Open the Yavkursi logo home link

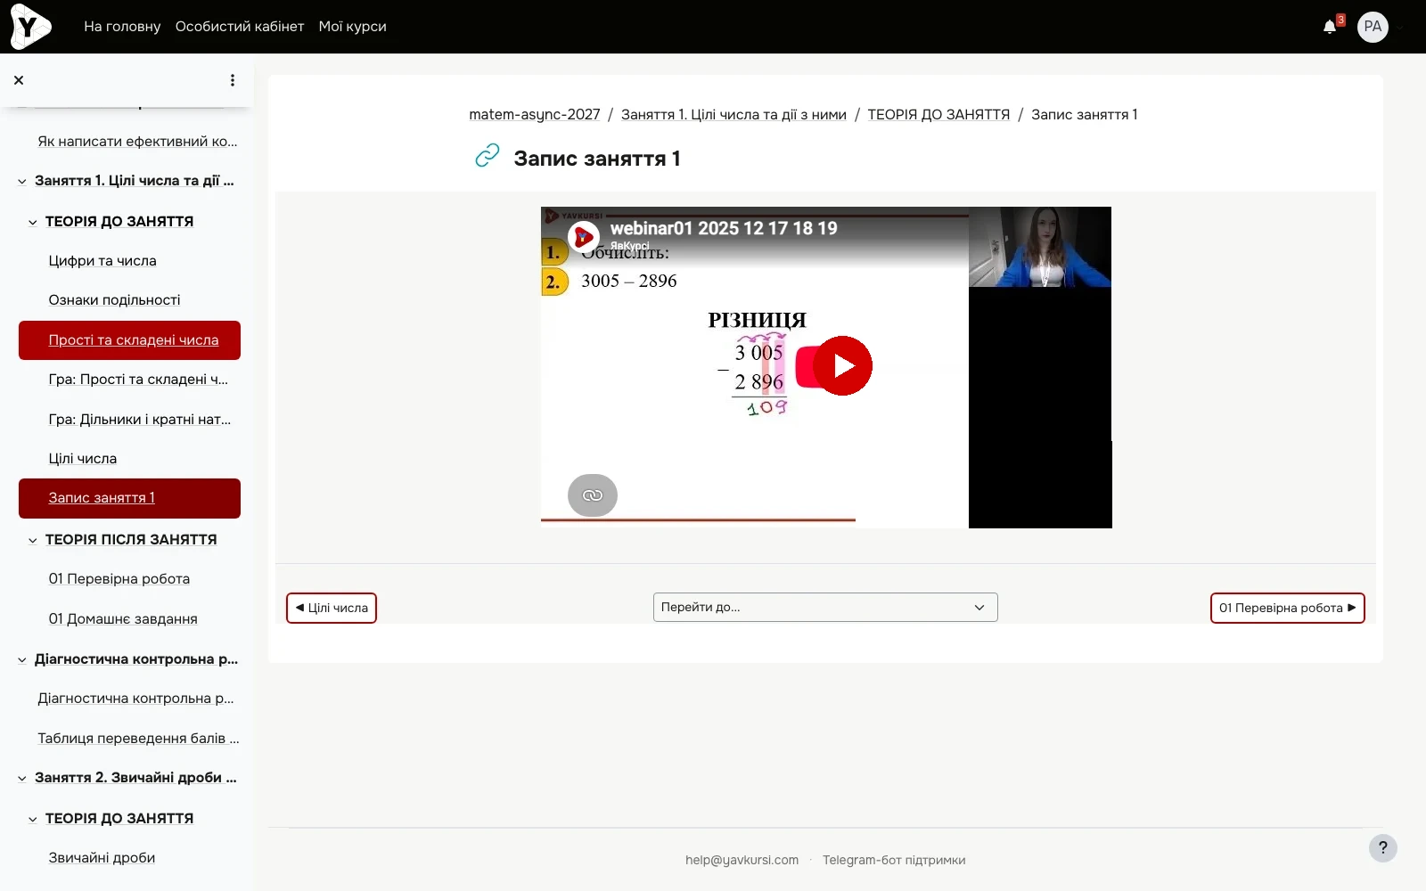tap(30, 26)
